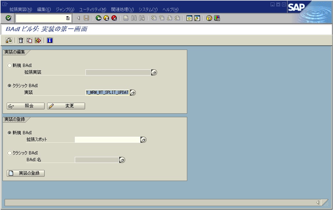The image size is (333, 210).
Task: Click the green Enter checkmark icon
Action: pos(9,18)
